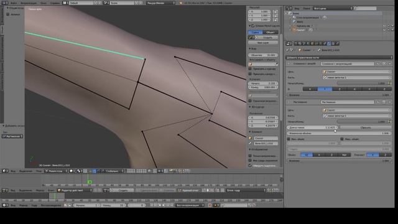
Task: Play animation in reverse in timeline
Action: (x=160, y=205)
